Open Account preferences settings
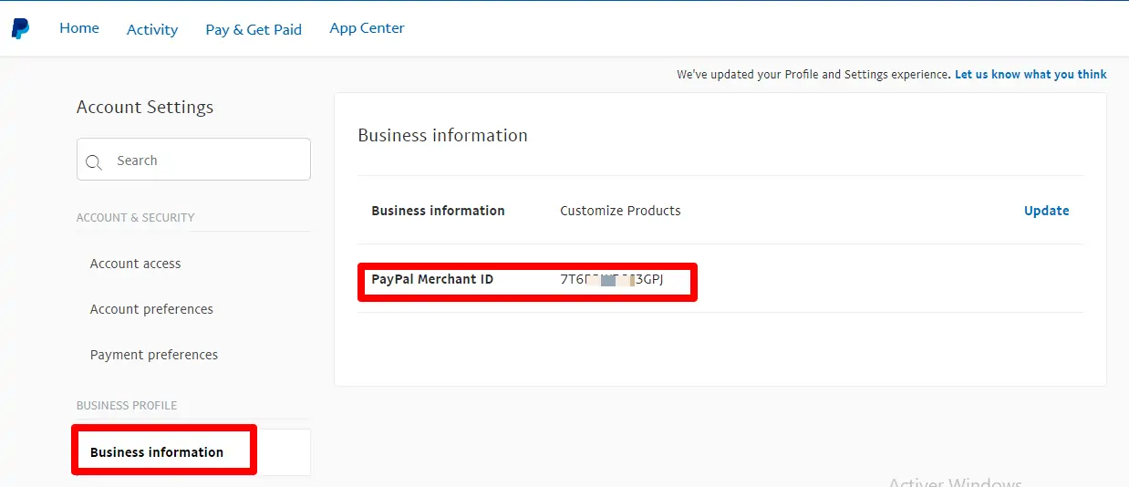The image size is (1129, 487). pos(151,309)
